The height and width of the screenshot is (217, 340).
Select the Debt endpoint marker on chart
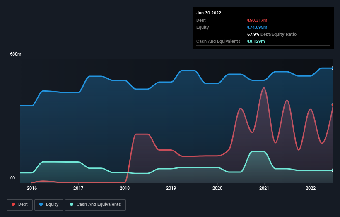(333, 105)
